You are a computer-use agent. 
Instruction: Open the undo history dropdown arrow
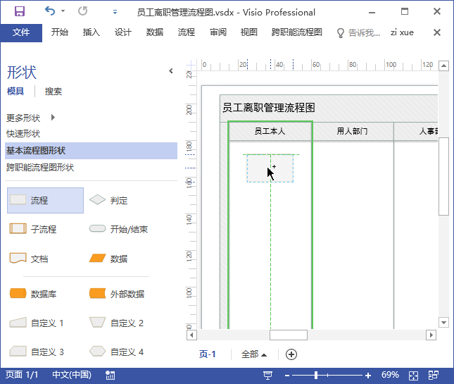click(x=63, y=11)
